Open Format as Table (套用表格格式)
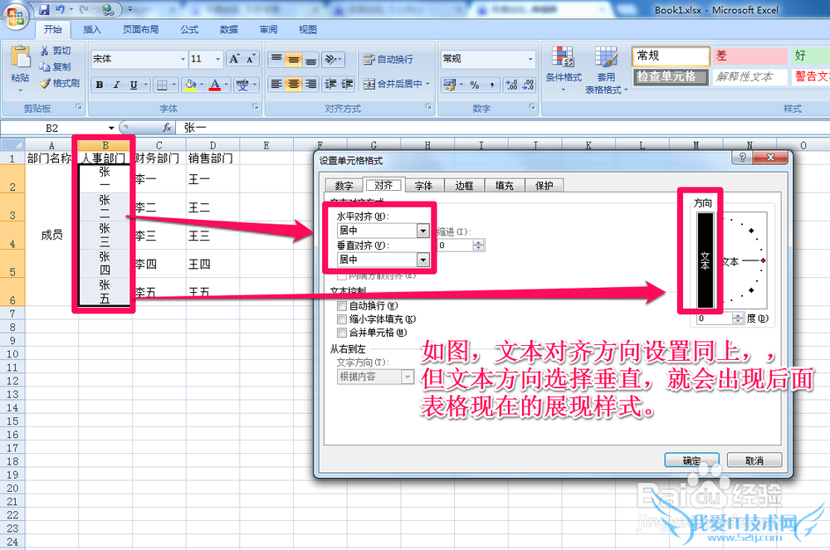This screenshot has height=550, width=830. coord(606,70)
